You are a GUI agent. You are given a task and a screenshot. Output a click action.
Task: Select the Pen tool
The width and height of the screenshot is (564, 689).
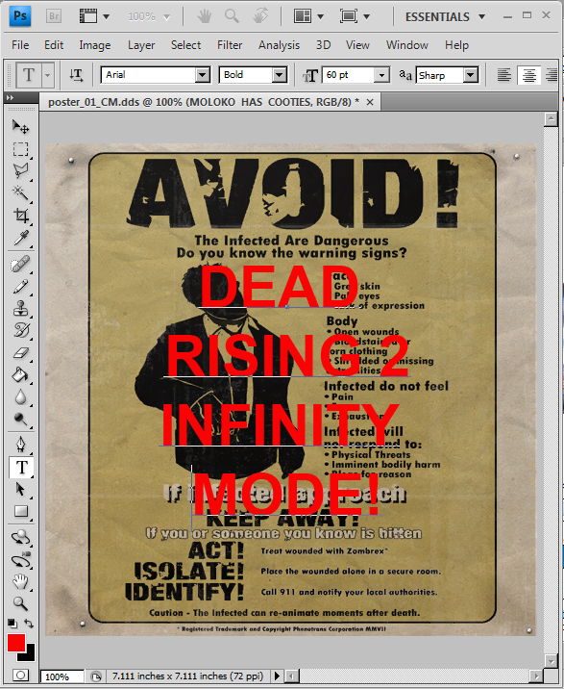point(20,445)
